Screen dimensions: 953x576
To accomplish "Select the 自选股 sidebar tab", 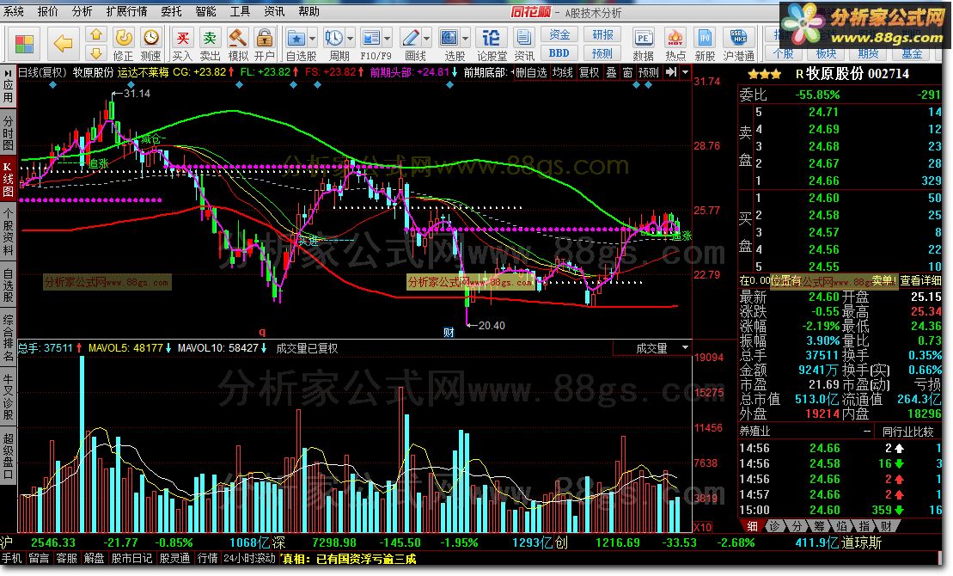I will tap(8, 285).
